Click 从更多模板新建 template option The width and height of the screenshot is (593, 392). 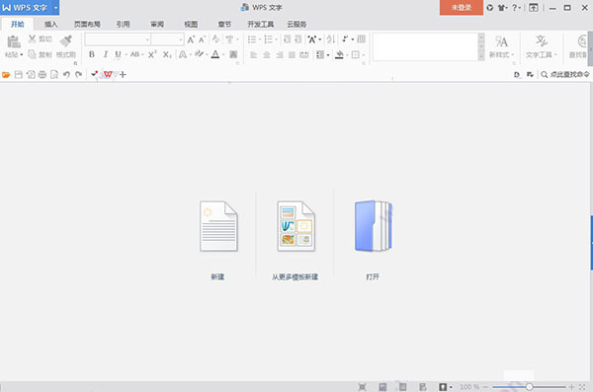(x=295, y=240)
